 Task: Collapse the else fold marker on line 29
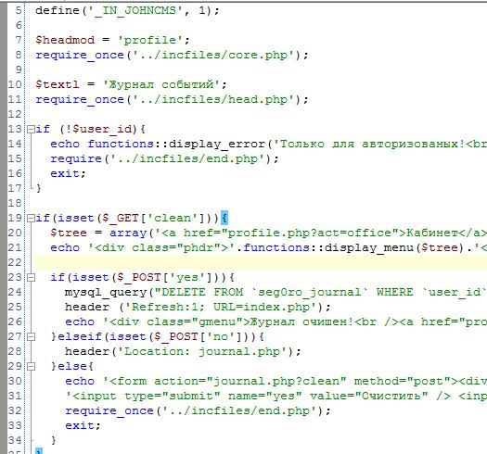pyautogui.click(x=31, y=367)
